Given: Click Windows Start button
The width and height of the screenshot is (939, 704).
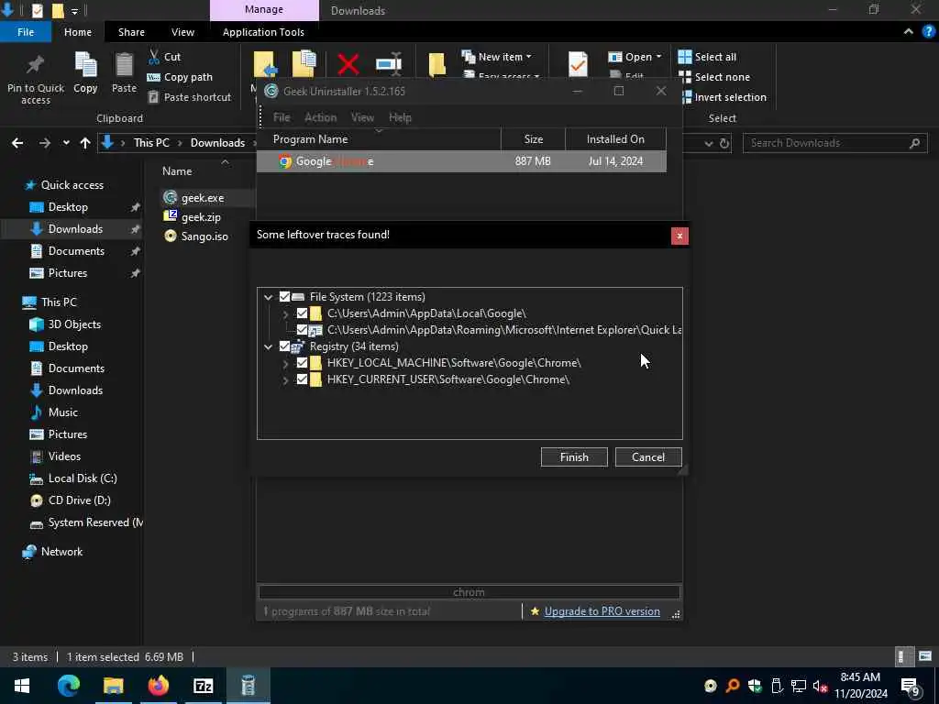Looking at the screenshot, I should (22, 686).
